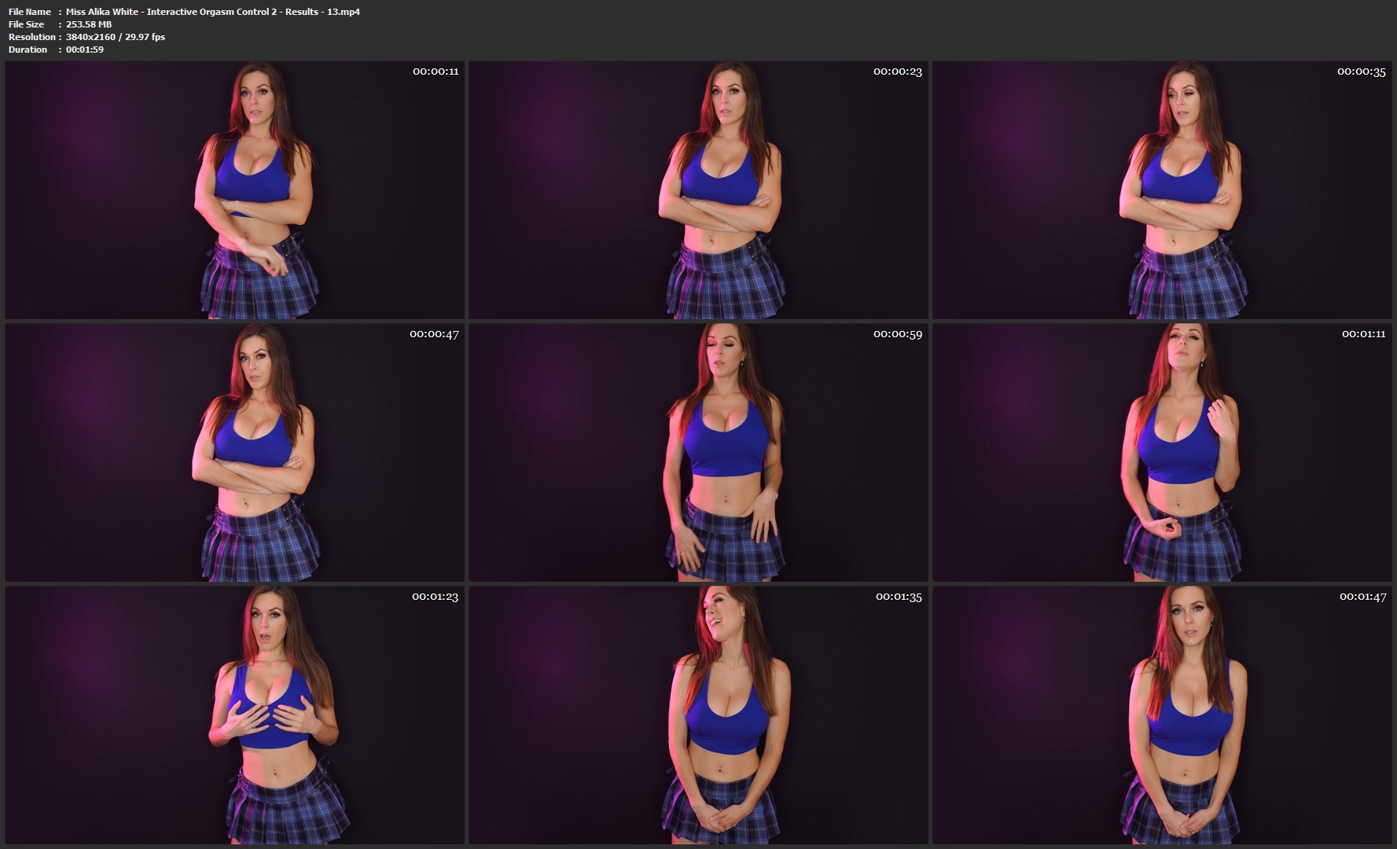Open the thumbnail stamped 00:00:35

[1162, 190]
